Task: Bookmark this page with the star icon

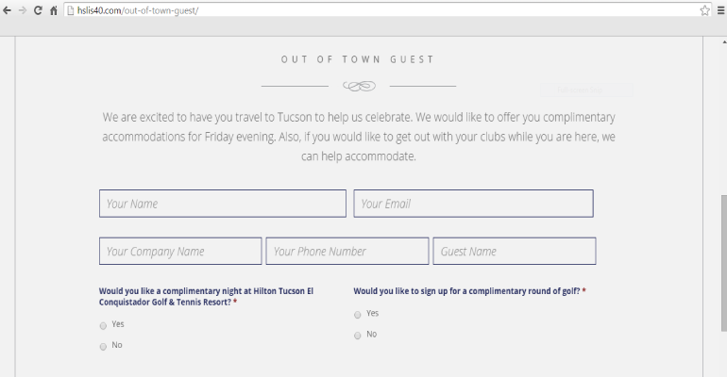Action: [704, 9]
